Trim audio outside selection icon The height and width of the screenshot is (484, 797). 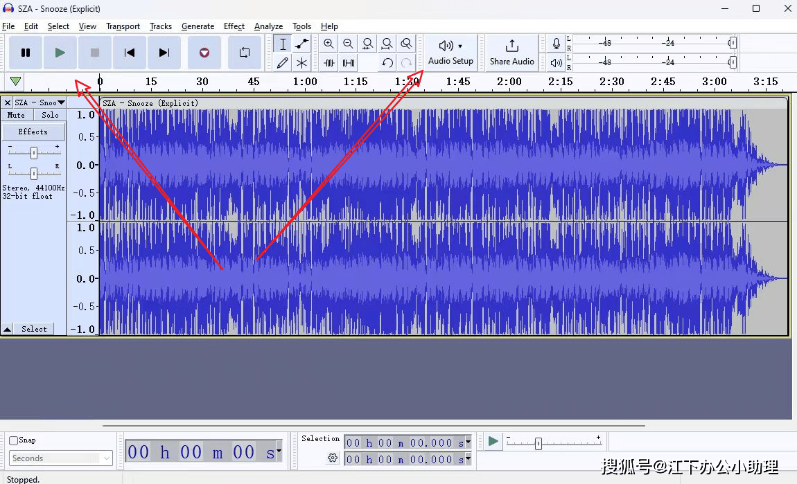coord(329,63)
